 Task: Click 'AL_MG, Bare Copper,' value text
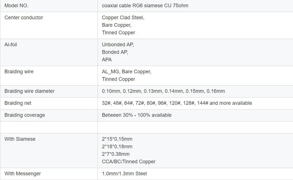(127, 72)
